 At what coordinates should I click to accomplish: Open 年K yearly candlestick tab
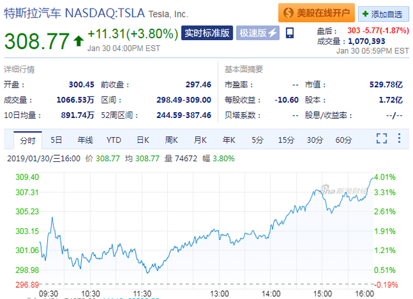[x=229, y=140]
